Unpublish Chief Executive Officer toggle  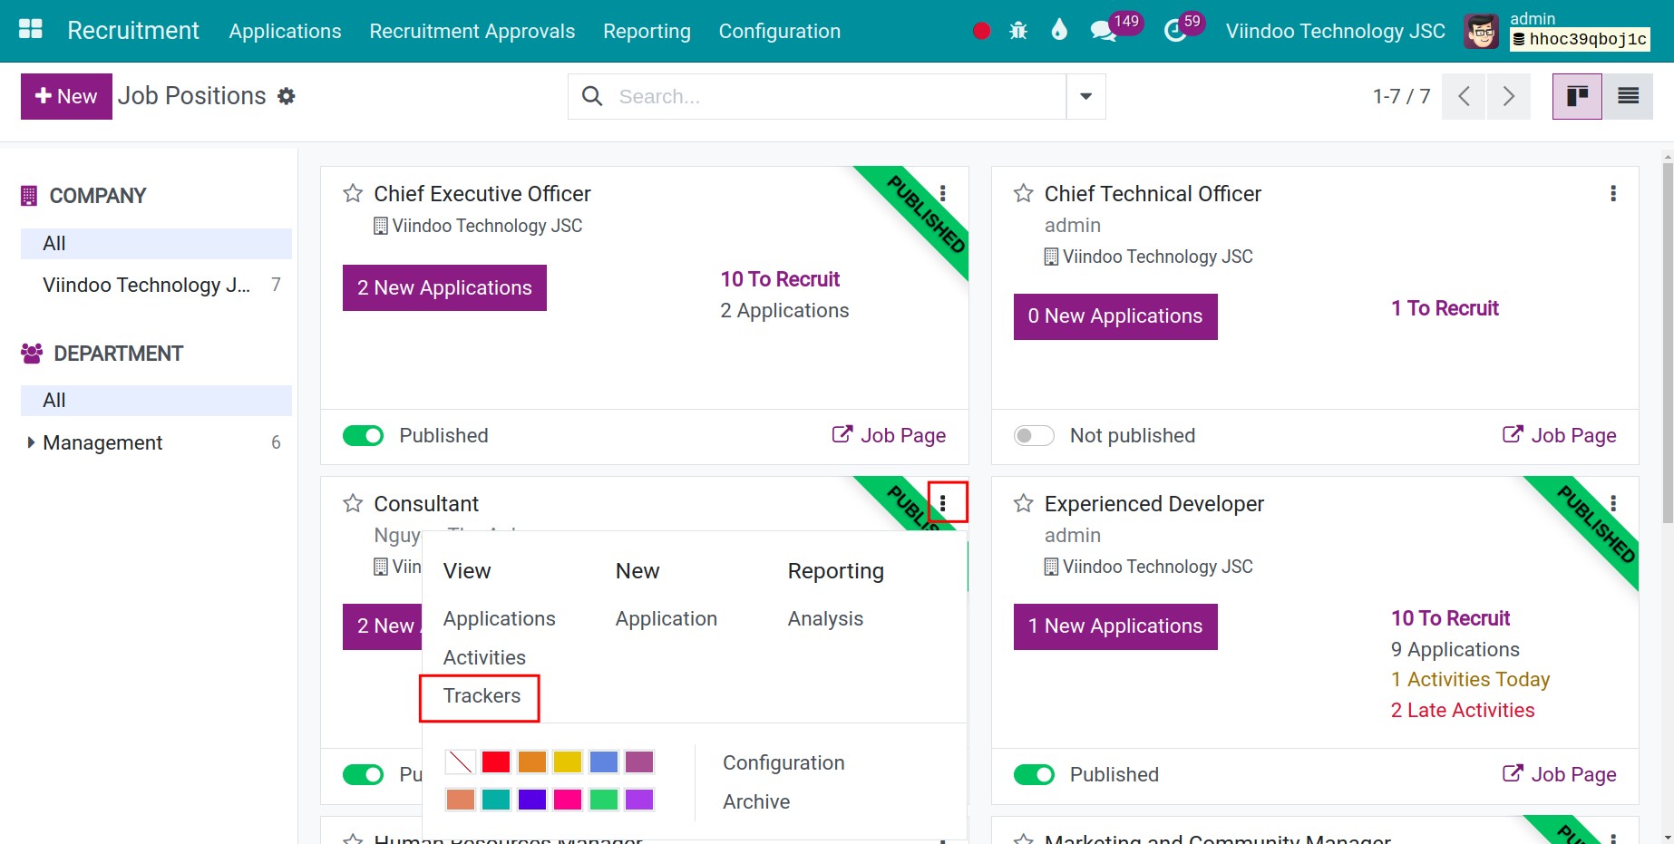363,436
